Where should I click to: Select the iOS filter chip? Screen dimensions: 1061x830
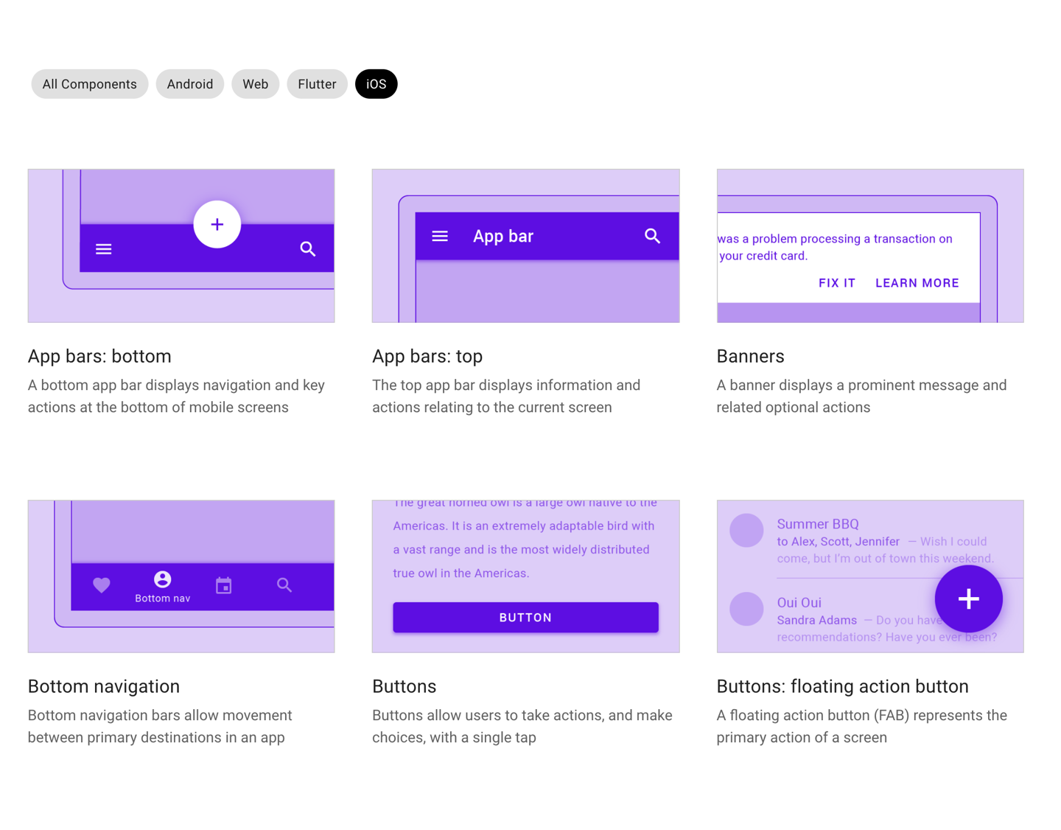click(x=376, y=84)
